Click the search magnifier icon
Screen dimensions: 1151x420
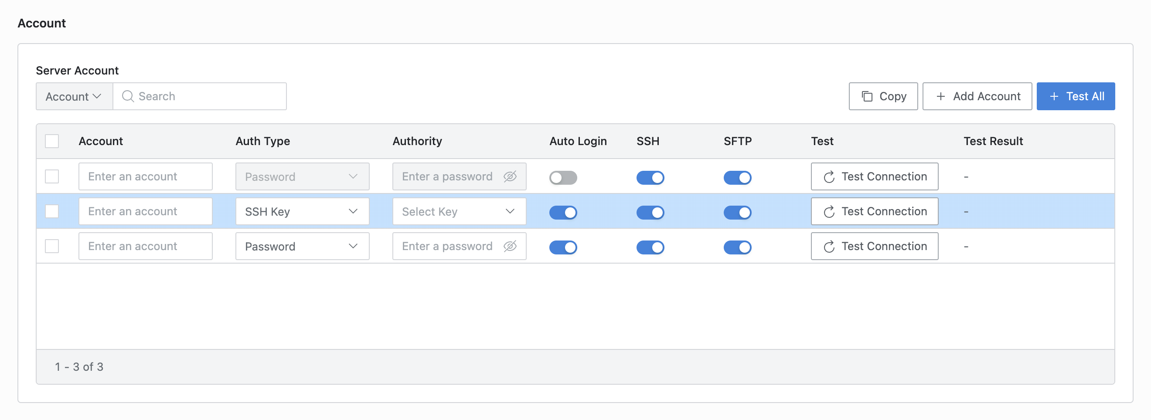[x=128, y=96]
